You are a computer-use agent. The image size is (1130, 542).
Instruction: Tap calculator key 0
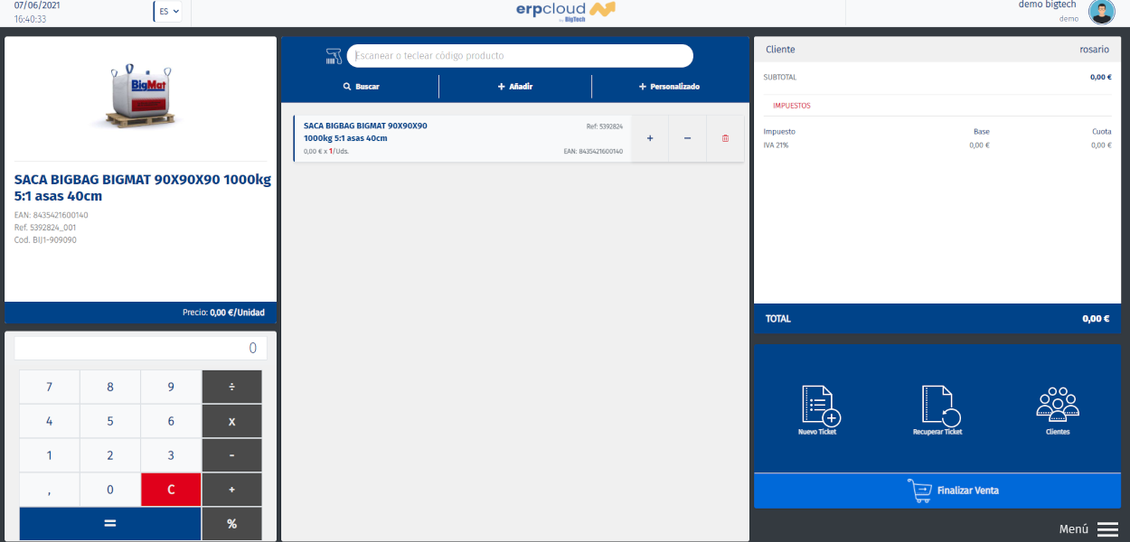(110, 490)
